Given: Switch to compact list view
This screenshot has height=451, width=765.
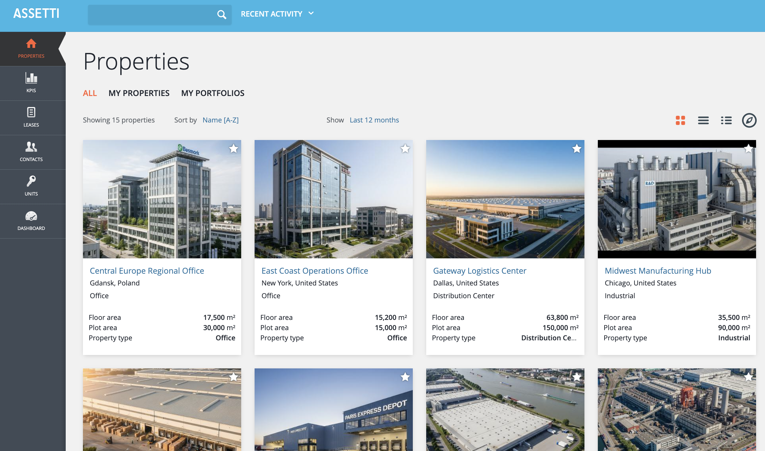Looking at the screenshot, I should [703, 120].
